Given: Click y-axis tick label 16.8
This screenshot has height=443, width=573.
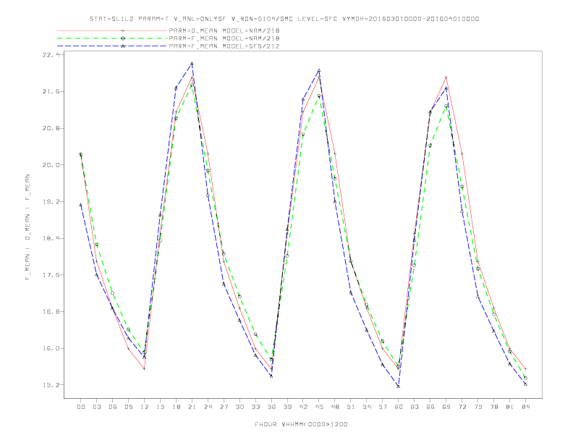Looking at the screenshot, I should pos(50,312).
